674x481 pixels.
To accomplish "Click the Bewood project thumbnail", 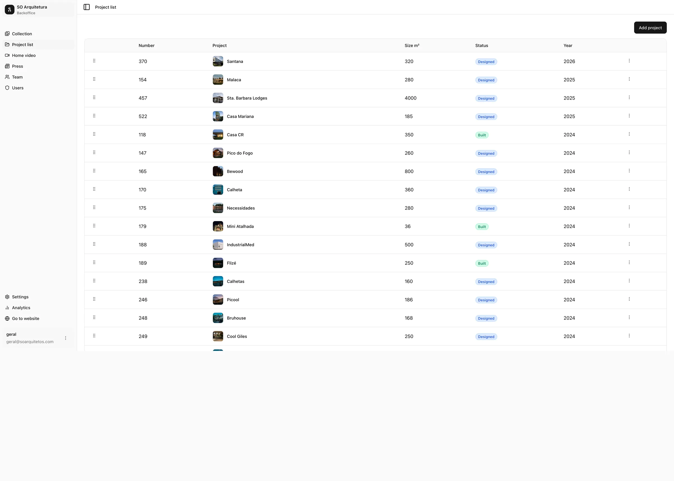I will pos(218,171).
